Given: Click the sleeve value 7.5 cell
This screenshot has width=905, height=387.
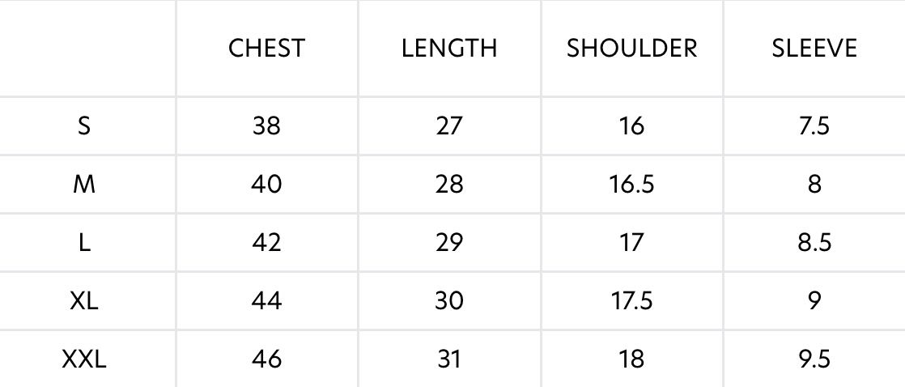Looking at the screenshot, I should (814, 126).
